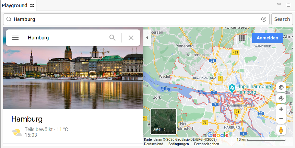Minimize the view panel

pyautogui.click(x=279, y=4)
